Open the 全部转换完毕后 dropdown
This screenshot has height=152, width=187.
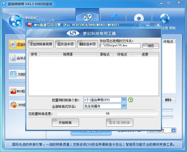point(124,106)
